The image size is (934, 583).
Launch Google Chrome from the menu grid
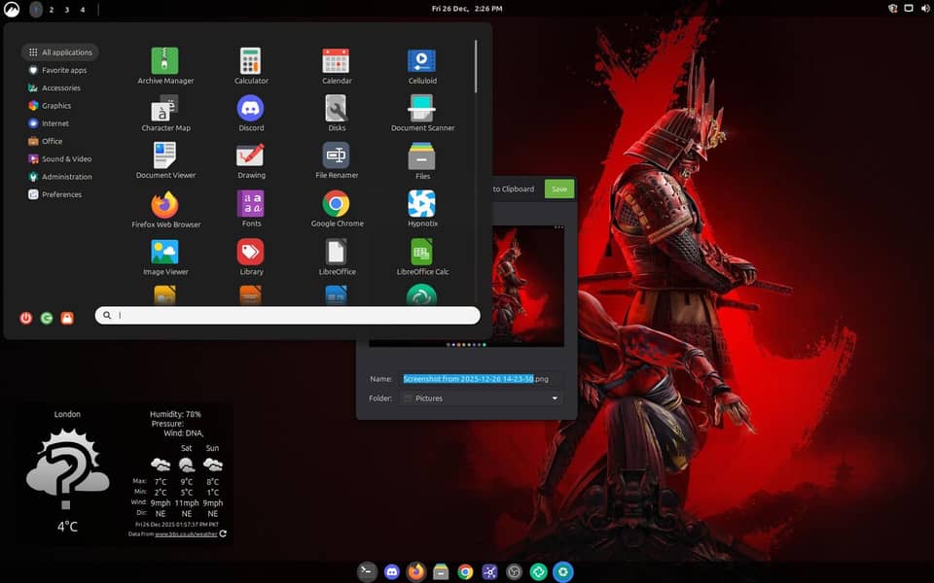(337, 205)
